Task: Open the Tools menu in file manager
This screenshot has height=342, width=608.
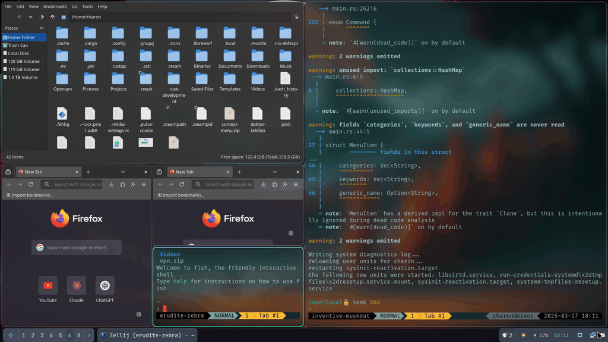Action: pos(88,7)
